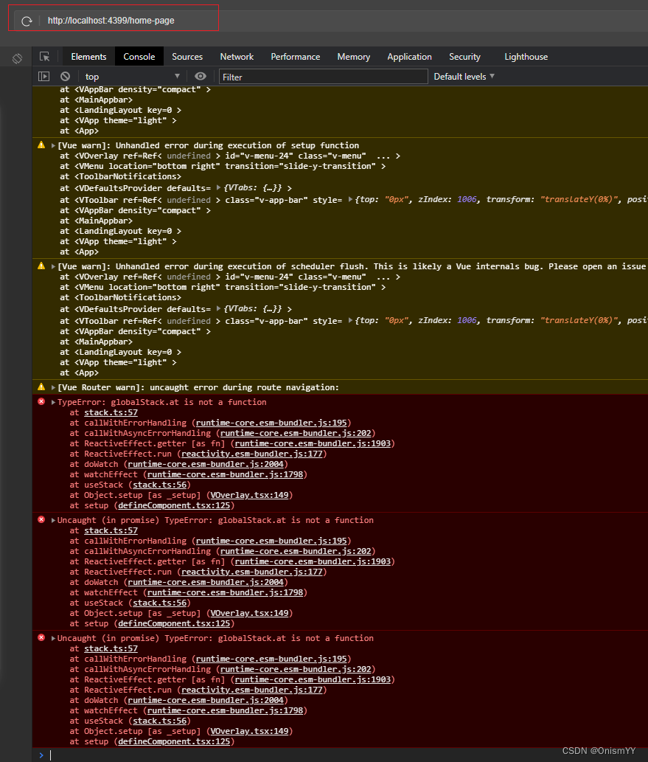Show the console sidebar panel icon

pos(43,76)
